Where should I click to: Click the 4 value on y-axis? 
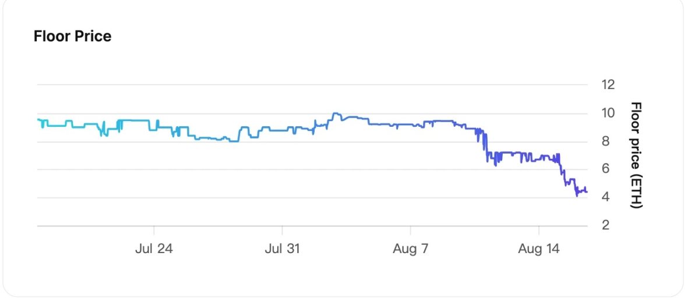point(605,197)
